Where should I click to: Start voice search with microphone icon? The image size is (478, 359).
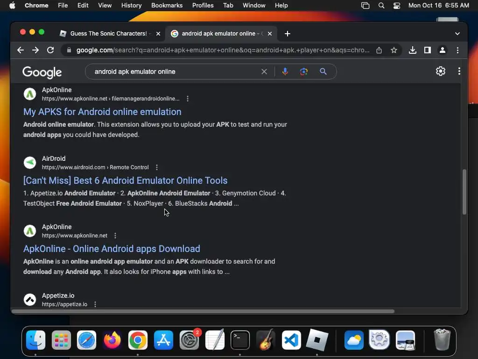[x=285, y=72]
